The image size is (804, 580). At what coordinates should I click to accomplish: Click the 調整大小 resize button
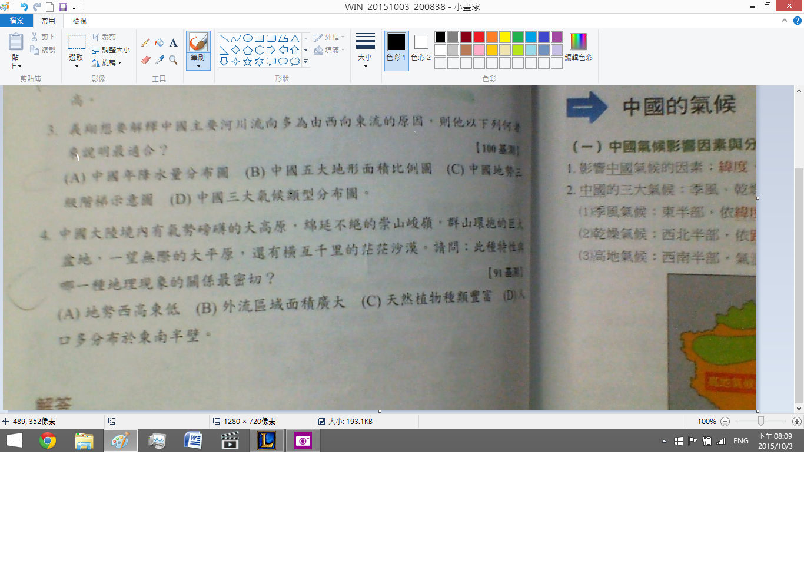111,50
